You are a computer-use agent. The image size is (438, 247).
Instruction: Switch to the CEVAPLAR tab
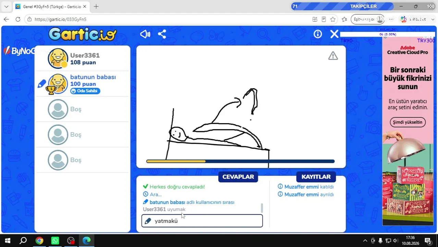tap(238, 177)
